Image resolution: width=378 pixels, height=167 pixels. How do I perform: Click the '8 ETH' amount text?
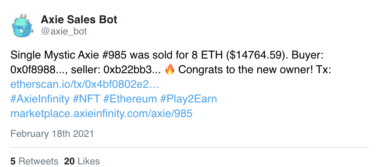(x=207, y=56)
